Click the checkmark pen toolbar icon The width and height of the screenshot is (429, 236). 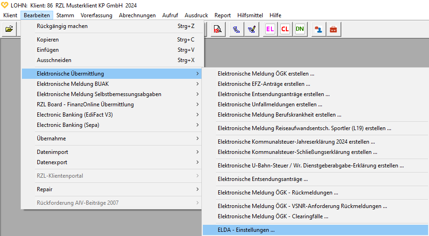point(251,29)
